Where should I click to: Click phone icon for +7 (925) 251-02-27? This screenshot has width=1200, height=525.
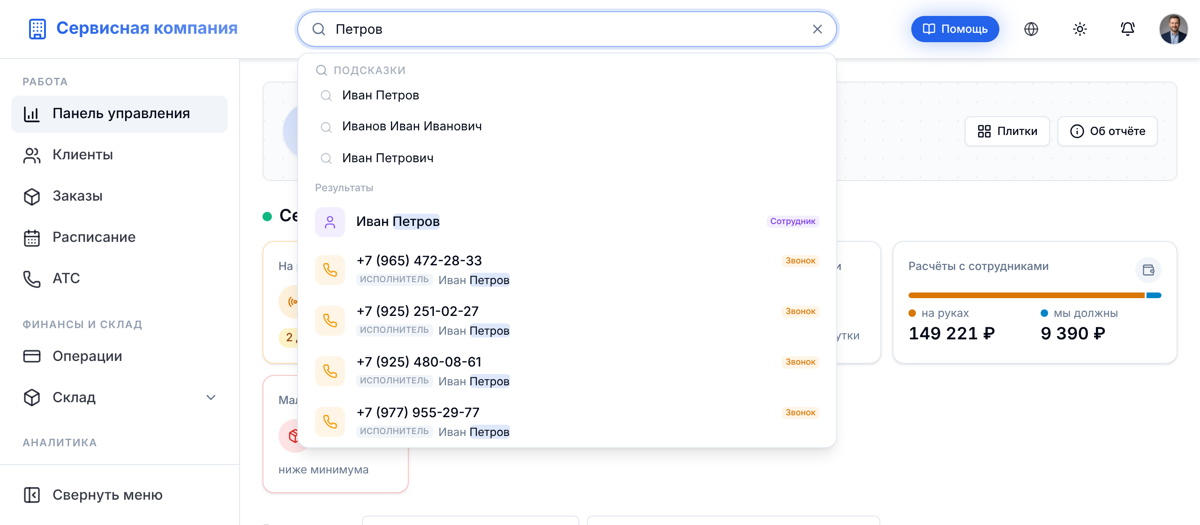[330, 321]
